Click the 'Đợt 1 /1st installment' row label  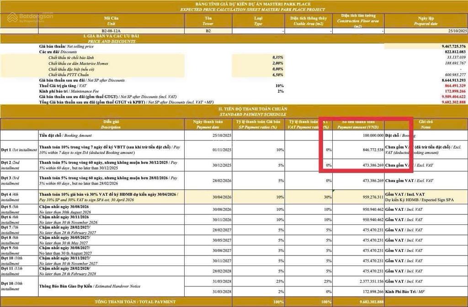(x=19, y=150)
